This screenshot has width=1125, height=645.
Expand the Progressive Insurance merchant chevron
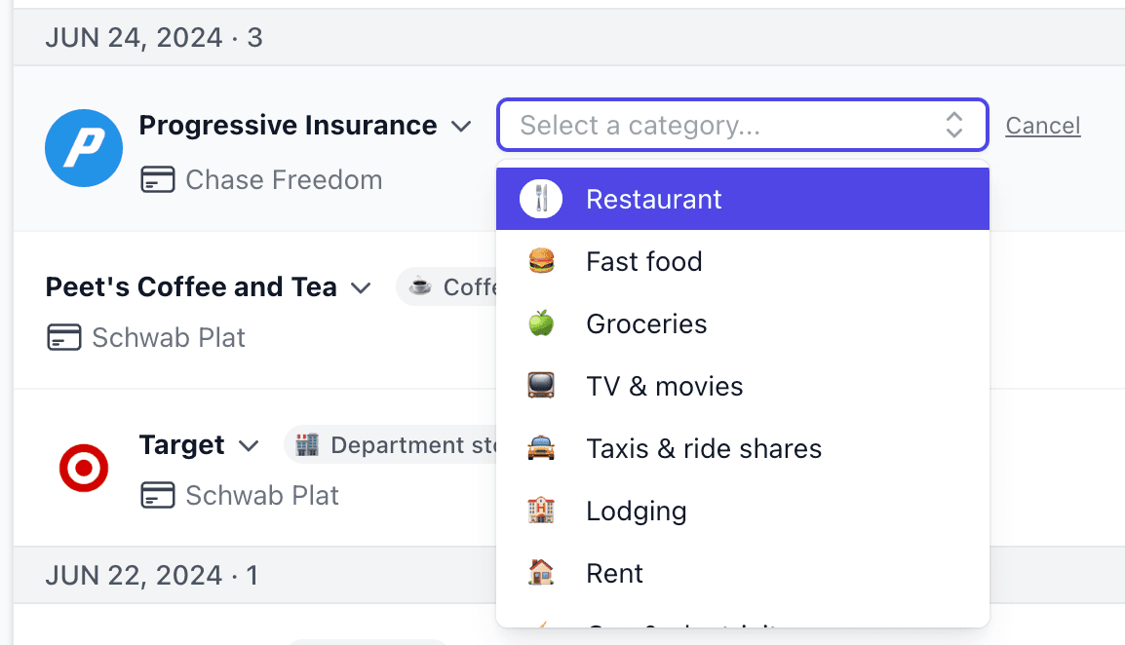tap(461, 127)
